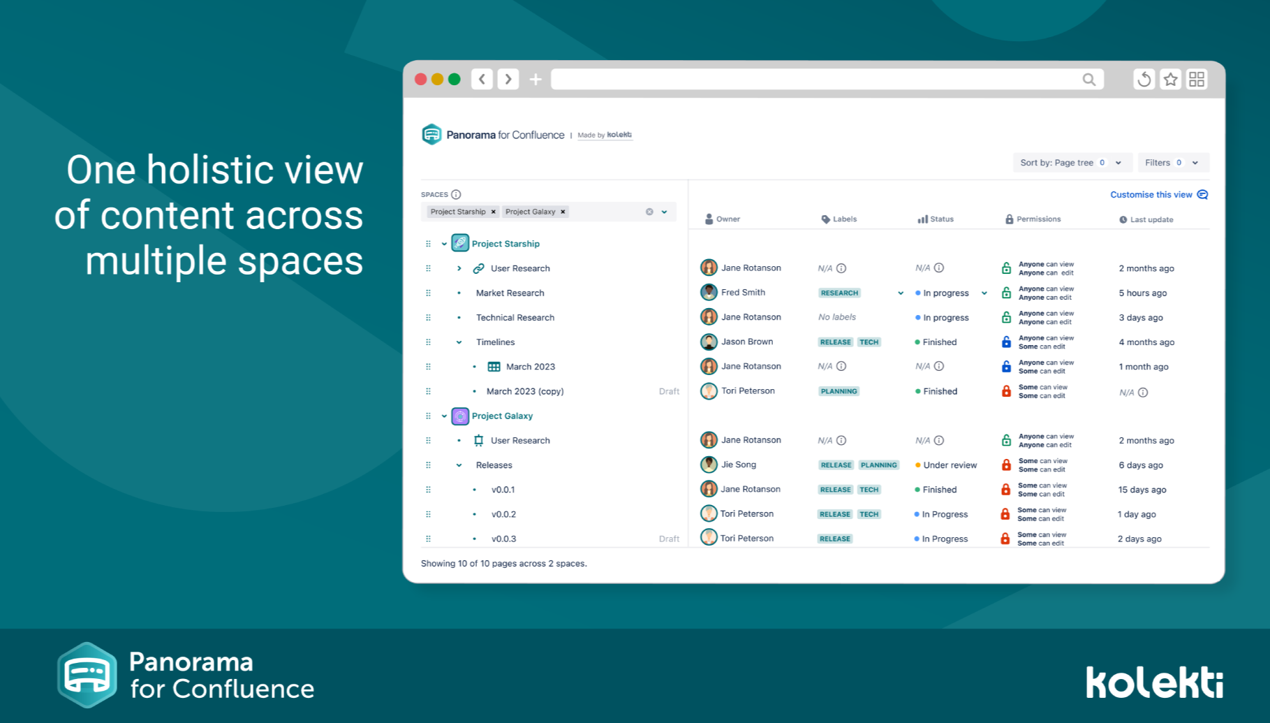The image size is (1270, 723).
Task: Expand the spaces selector dropdown arrow
Action: pos(665,212)
